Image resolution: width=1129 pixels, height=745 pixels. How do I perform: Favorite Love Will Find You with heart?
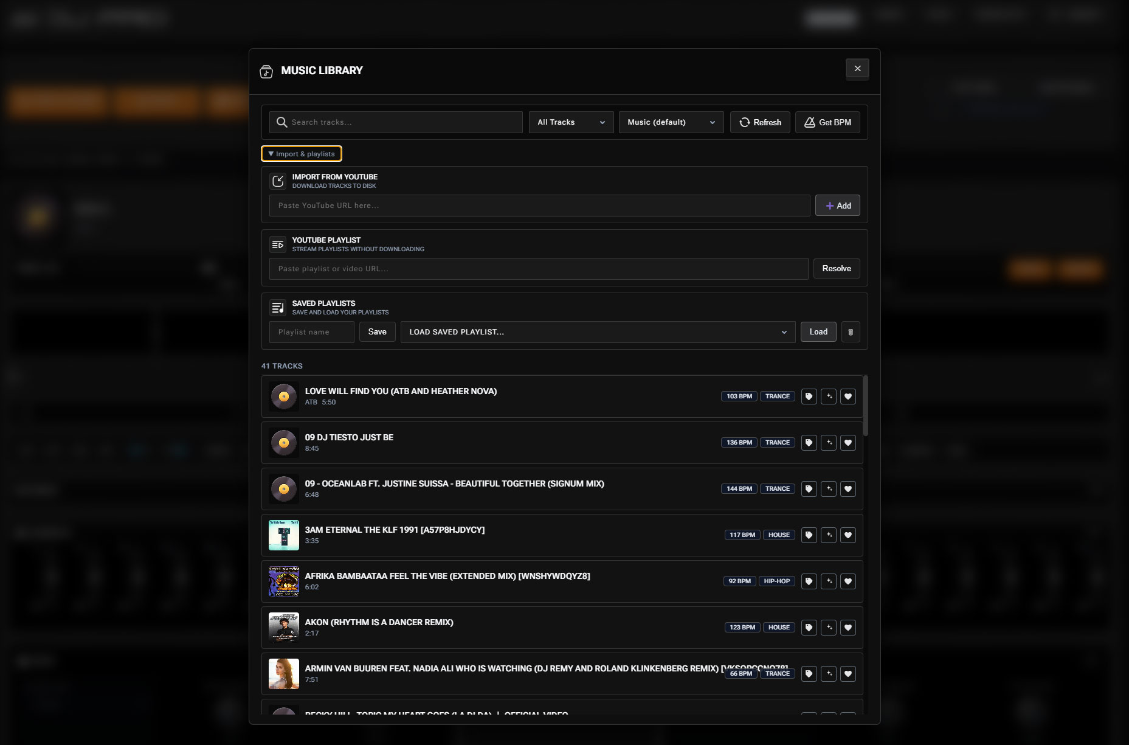click(848, 397)
